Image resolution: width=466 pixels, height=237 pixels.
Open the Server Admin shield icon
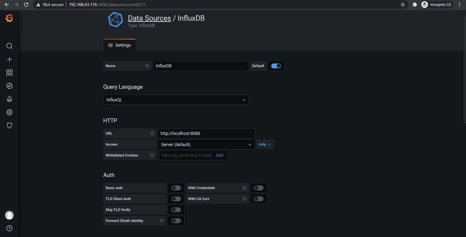pyautogui.click(x=9, y=125)
